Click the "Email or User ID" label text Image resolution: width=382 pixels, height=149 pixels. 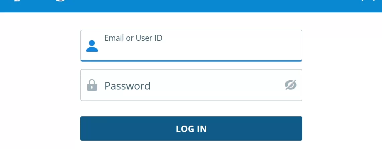click(133, 38)
